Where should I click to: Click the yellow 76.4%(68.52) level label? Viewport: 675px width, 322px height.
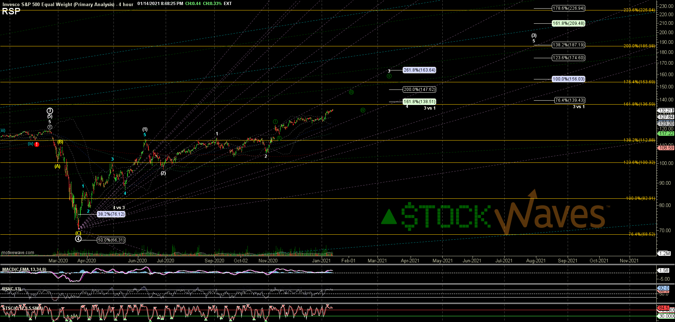point(642,234)
